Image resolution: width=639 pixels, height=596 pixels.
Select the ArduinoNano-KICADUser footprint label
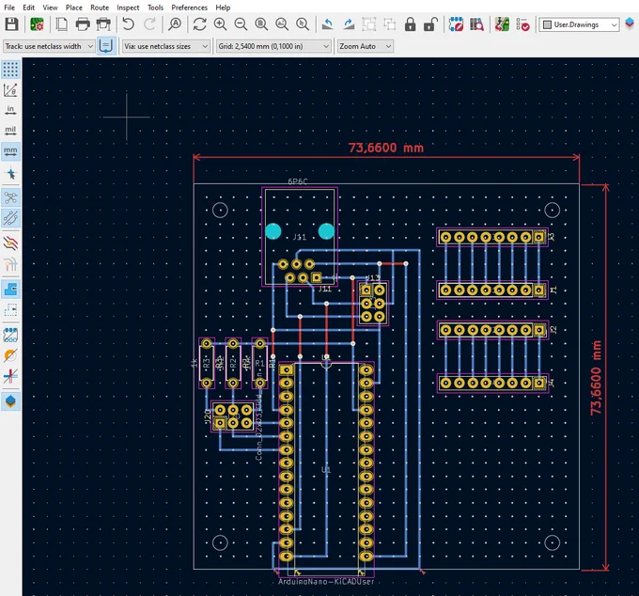tap(326, 582)
